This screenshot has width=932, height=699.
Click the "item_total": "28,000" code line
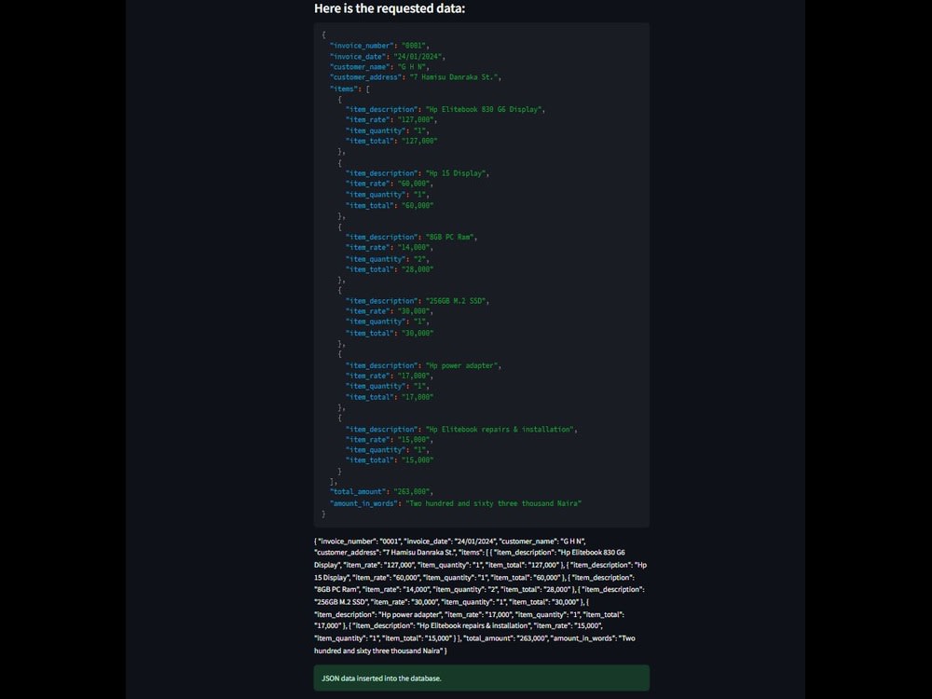(390, 269)
